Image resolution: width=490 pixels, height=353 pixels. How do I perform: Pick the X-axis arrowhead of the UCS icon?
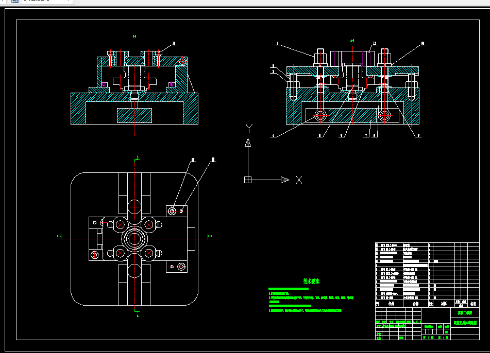tap(285, 180)
